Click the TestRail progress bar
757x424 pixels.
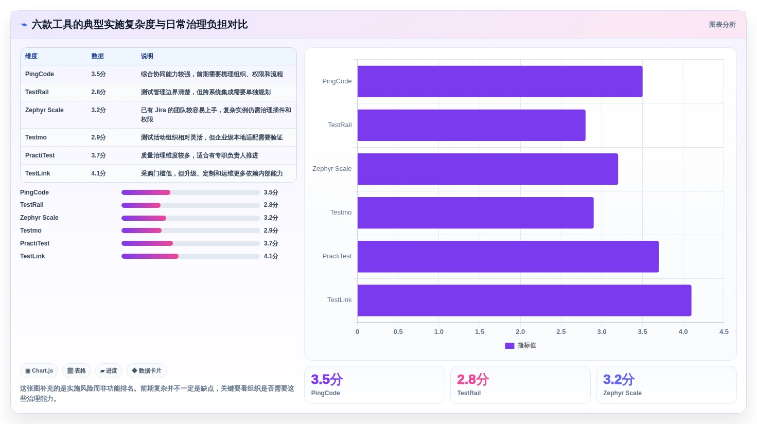point(190,205)
